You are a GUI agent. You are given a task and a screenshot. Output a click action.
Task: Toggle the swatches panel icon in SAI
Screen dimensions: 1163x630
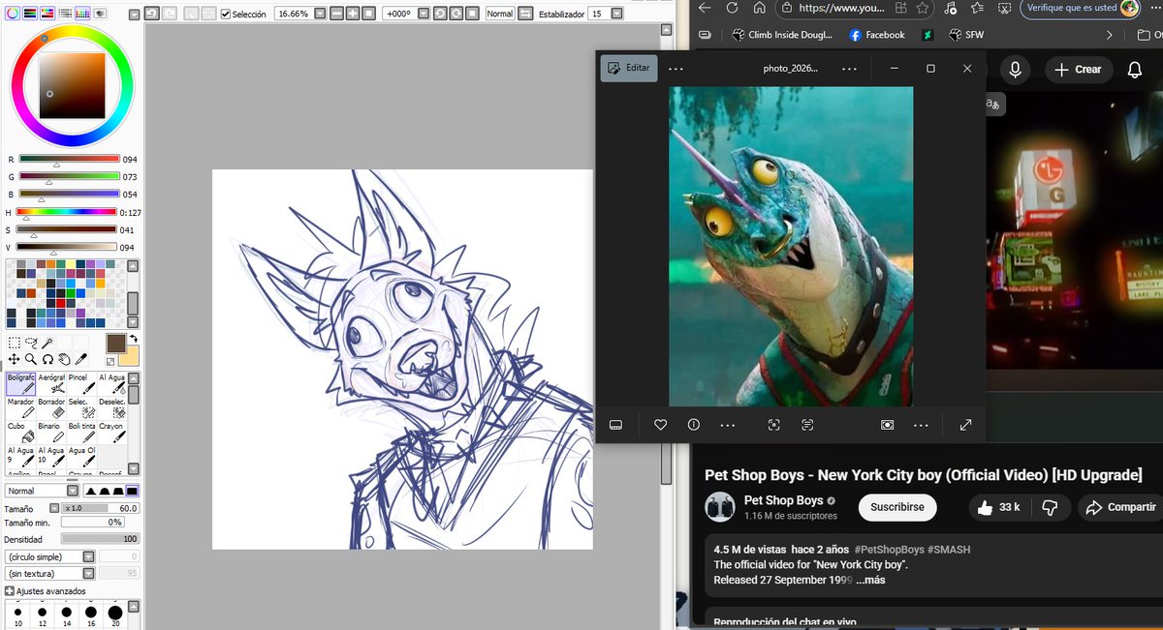click(82, 14)
